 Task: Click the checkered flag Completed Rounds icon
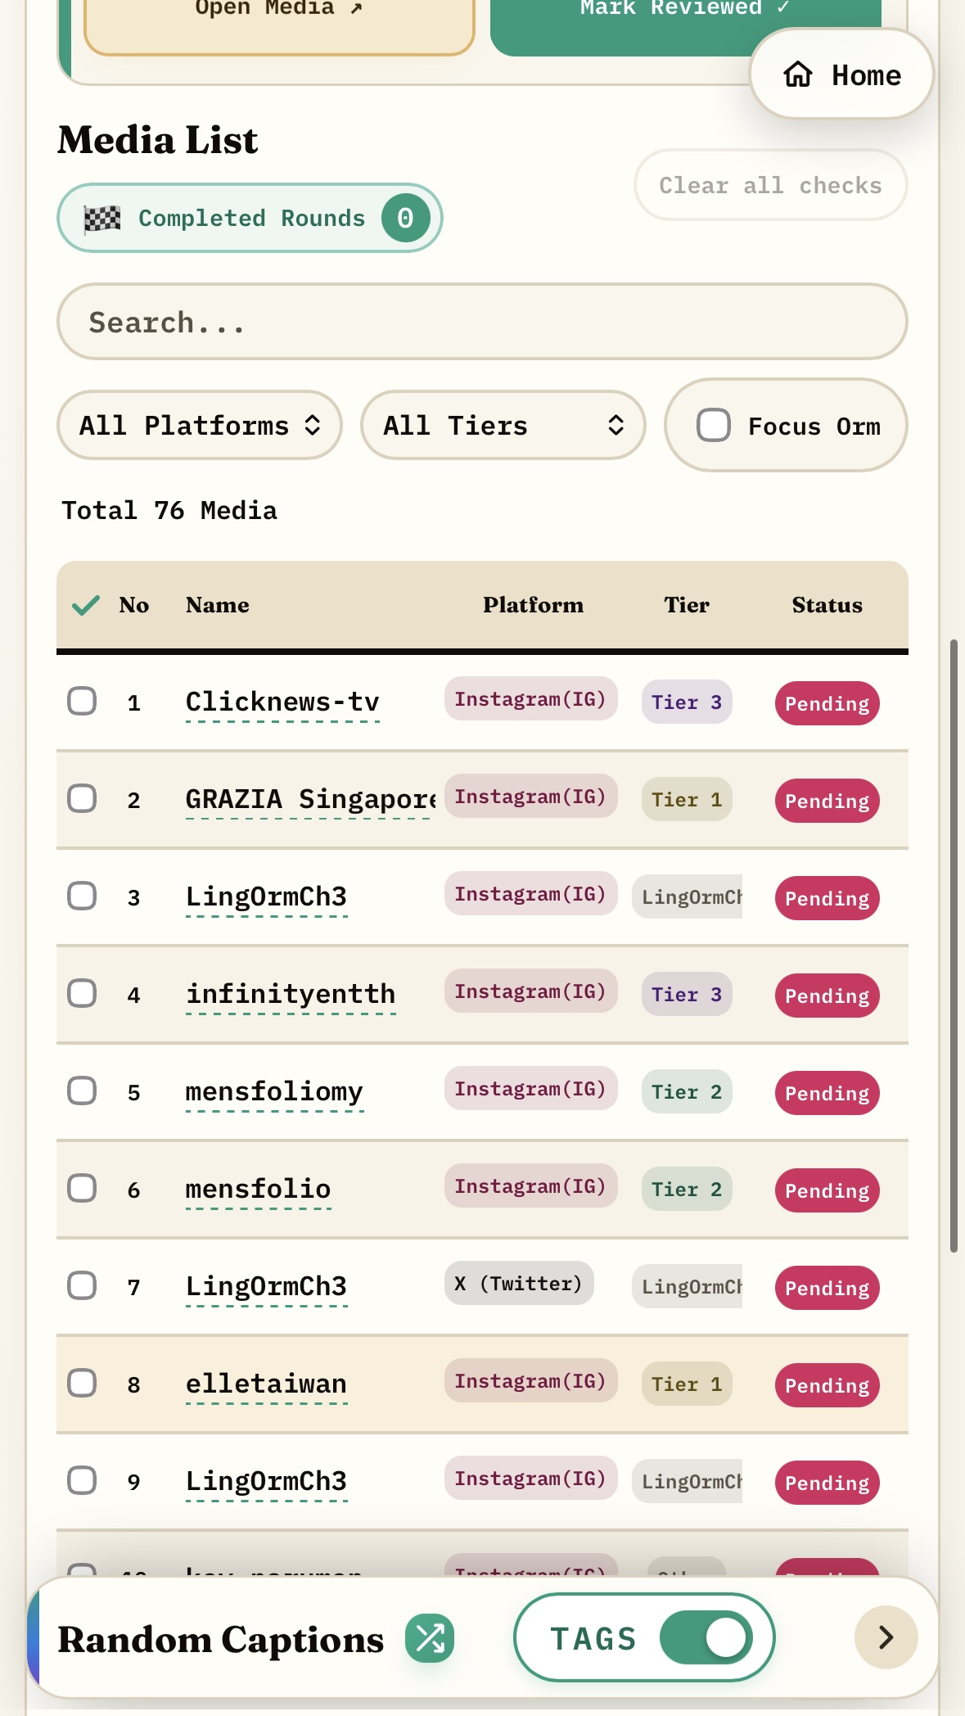point(102,218)
